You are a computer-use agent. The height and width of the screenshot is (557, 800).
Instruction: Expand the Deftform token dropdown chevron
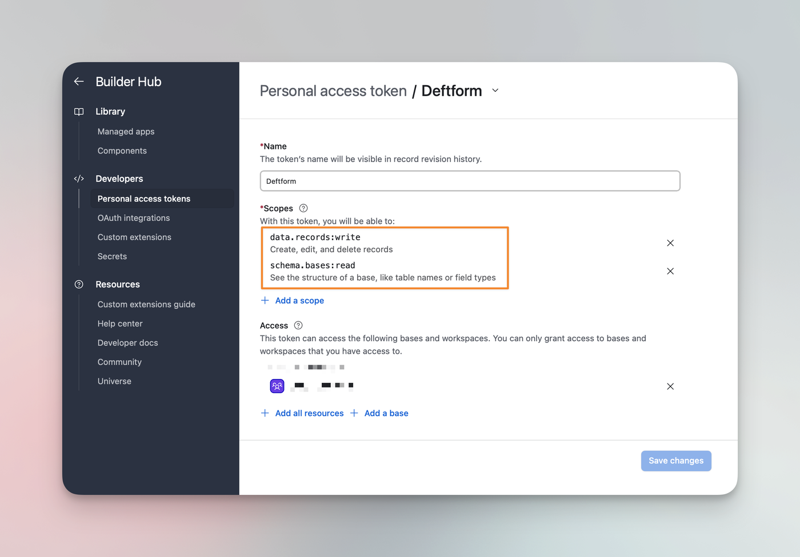(x=495, y=91)
